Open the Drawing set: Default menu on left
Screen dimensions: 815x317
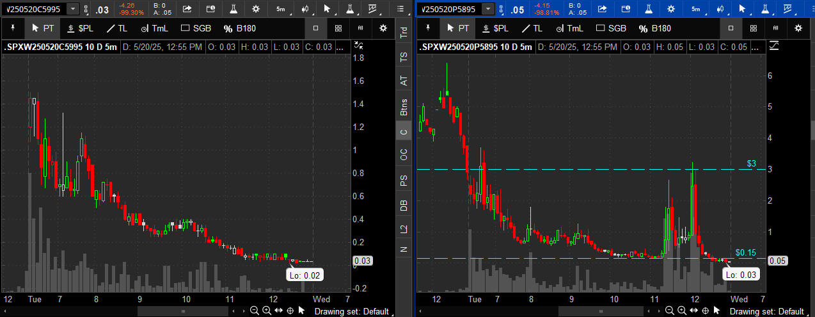352,311
